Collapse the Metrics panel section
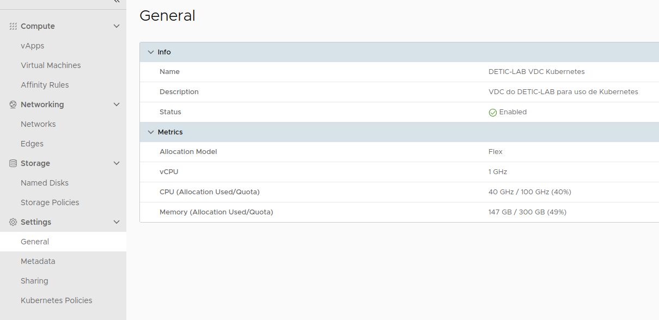The width and height of the screenshot is (659, 320). pyautogui.click(x=151, y=132)
